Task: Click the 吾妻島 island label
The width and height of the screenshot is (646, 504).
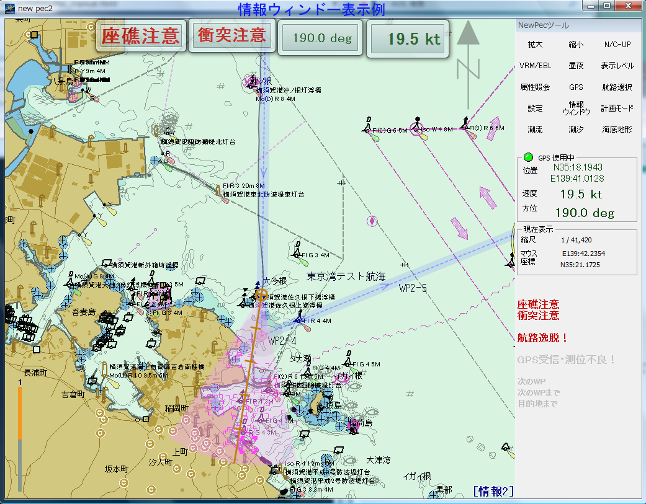Action: 84,312
